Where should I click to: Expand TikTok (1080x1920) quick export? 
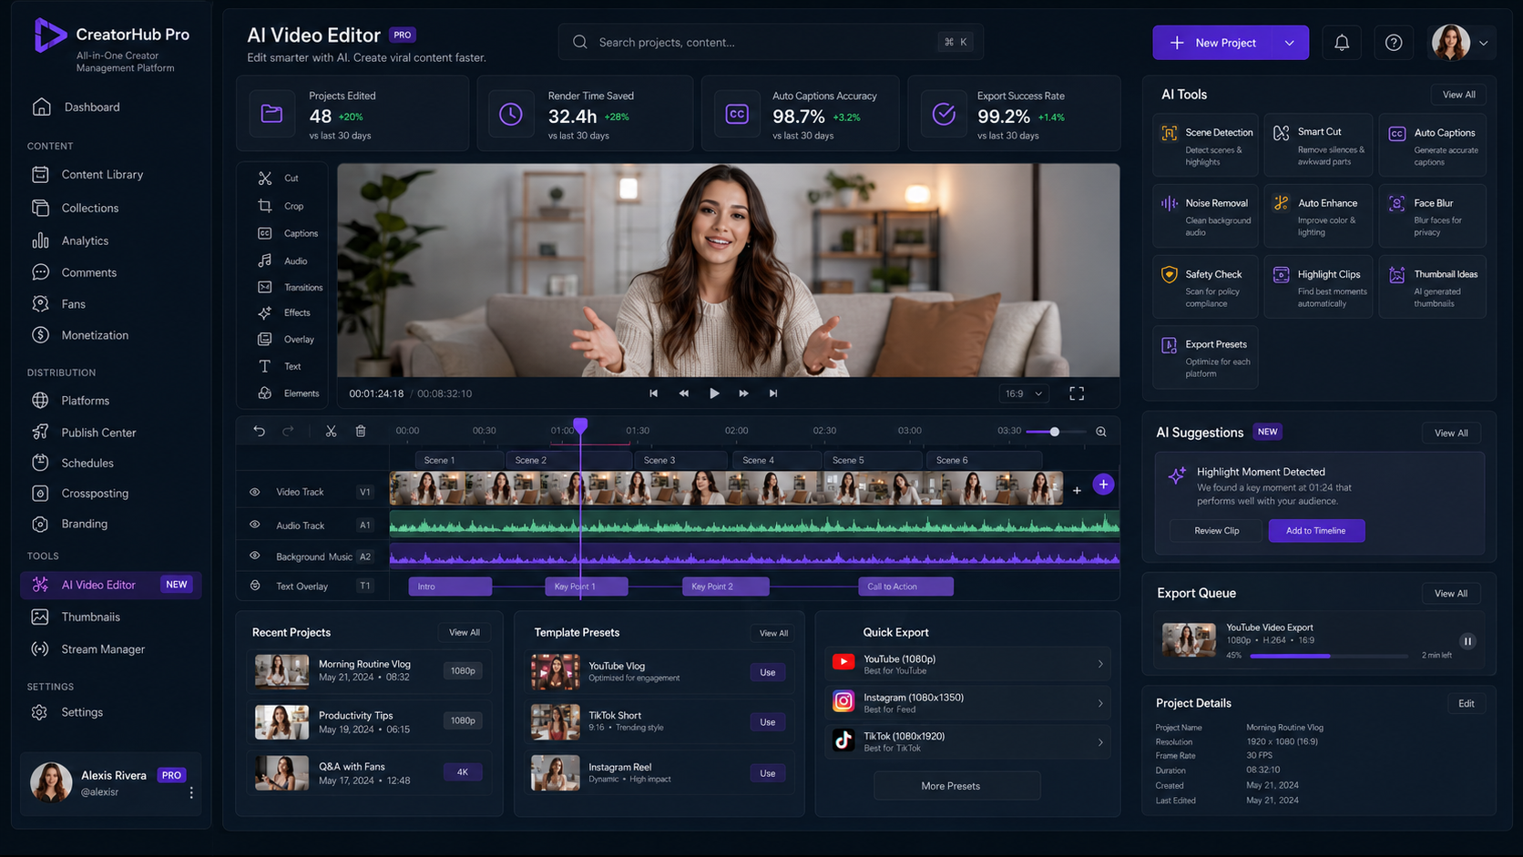pyautogui.click(x=1100, y=742)
